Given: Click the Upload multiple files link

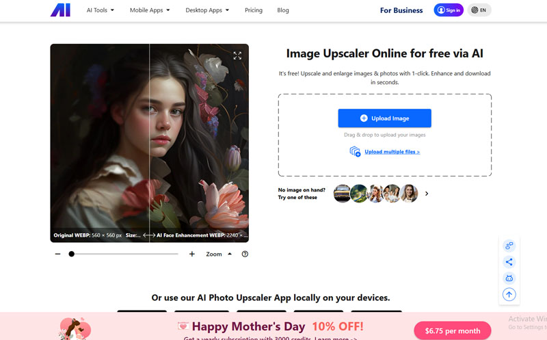Looking at the screenshot, I should (x=392, y=151).
